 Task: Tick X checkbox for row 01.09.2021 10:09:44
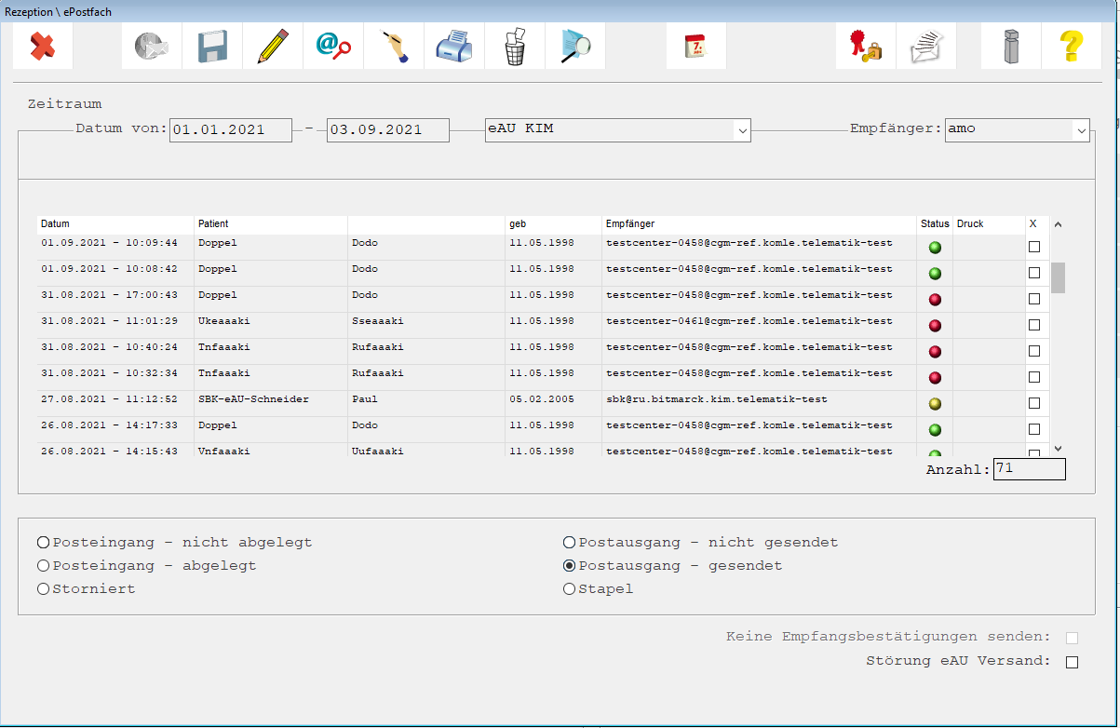coord(1033,247)
